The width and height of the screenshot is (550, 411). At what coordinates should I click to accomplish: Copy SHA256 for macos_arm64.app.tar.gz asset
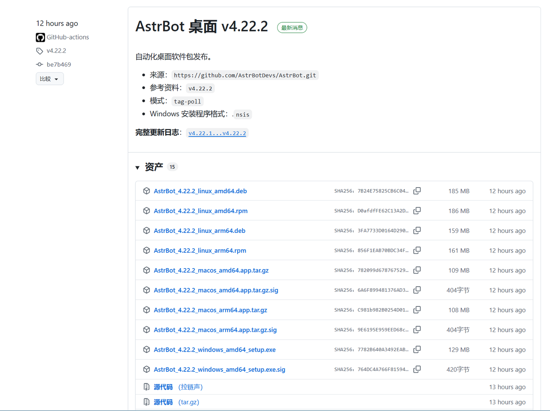417,309
